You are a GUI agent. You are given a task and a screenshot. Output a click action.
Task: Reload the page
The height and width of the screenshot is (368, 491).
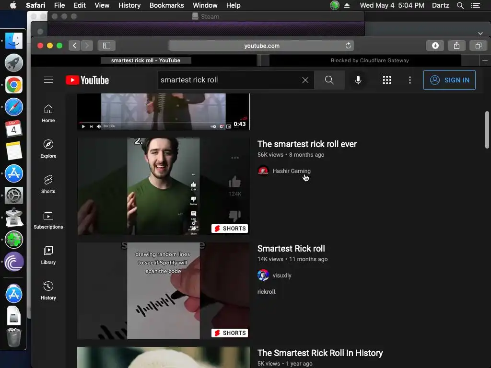pyautogui.click(x=348, y=46)
